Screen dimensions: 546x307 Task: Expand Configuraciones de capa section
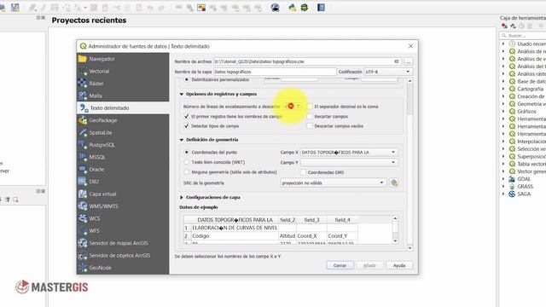(182, 197)
